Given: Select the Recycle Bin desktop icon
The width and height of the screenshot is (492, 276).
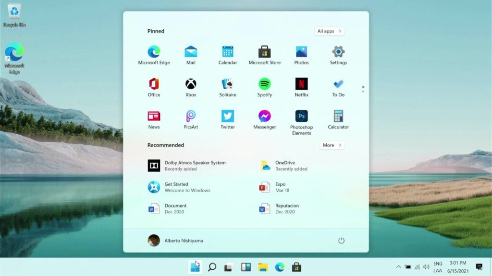Looking at the screenshot, I should point(14,15).
